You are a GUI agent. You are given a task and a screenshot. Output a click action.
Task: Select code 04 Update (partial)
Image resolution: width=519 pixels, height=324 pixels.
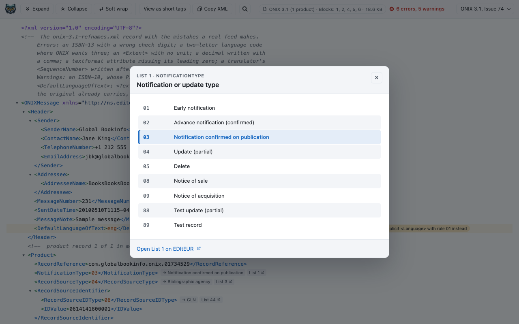pos(259,152)
